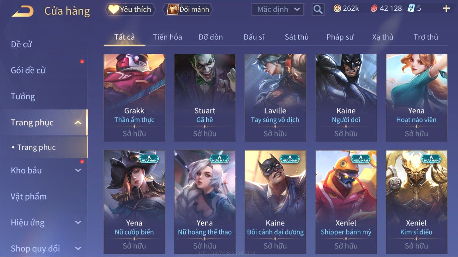The height and width of the screenshot is (257, 458).
Task: Tap the plus icon to add currency
Action: click(446, 9)
